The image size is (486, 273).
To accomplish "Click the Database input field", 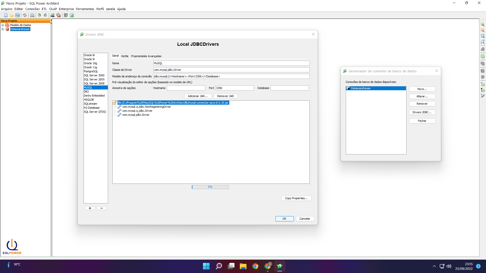I will click(x=290, y=88).
